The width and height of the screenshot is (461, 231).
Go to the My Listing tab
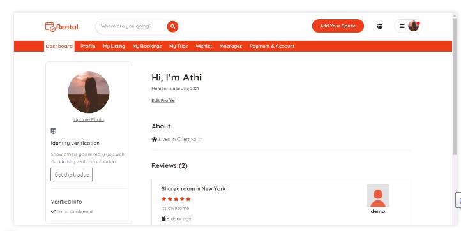pyautogui.click(x=114, y=46)
